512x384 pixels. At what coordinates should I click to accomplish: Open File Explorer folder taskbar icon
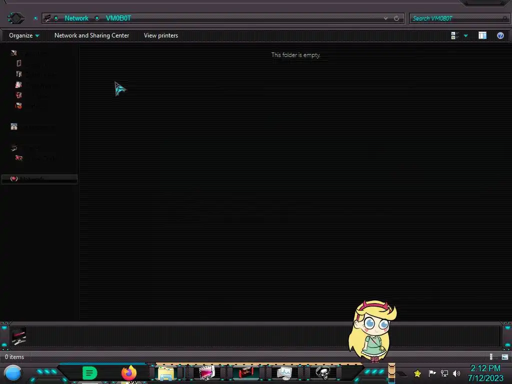(x=166, y=373)
